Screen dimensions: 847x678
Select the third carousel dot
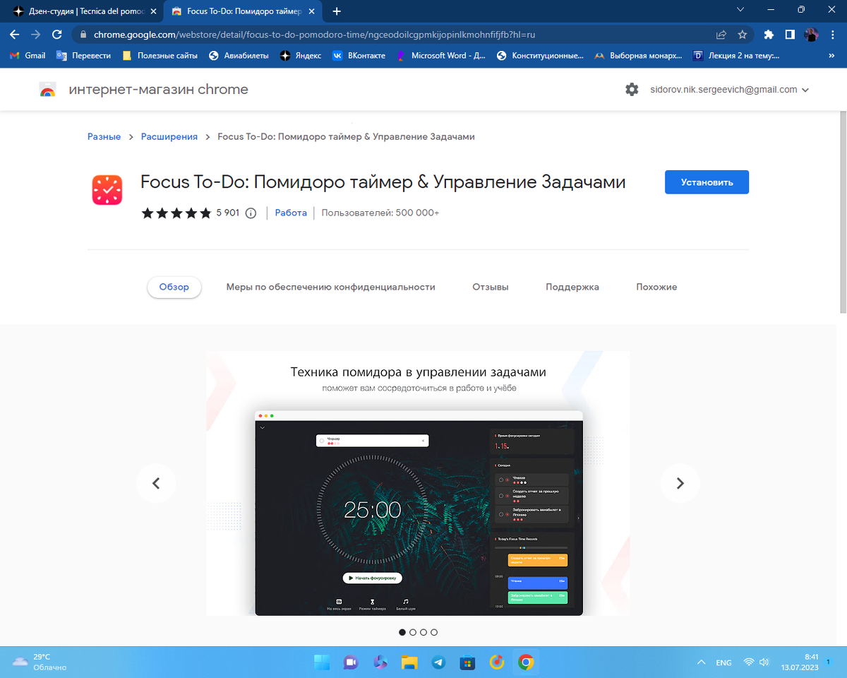[423, 632]
